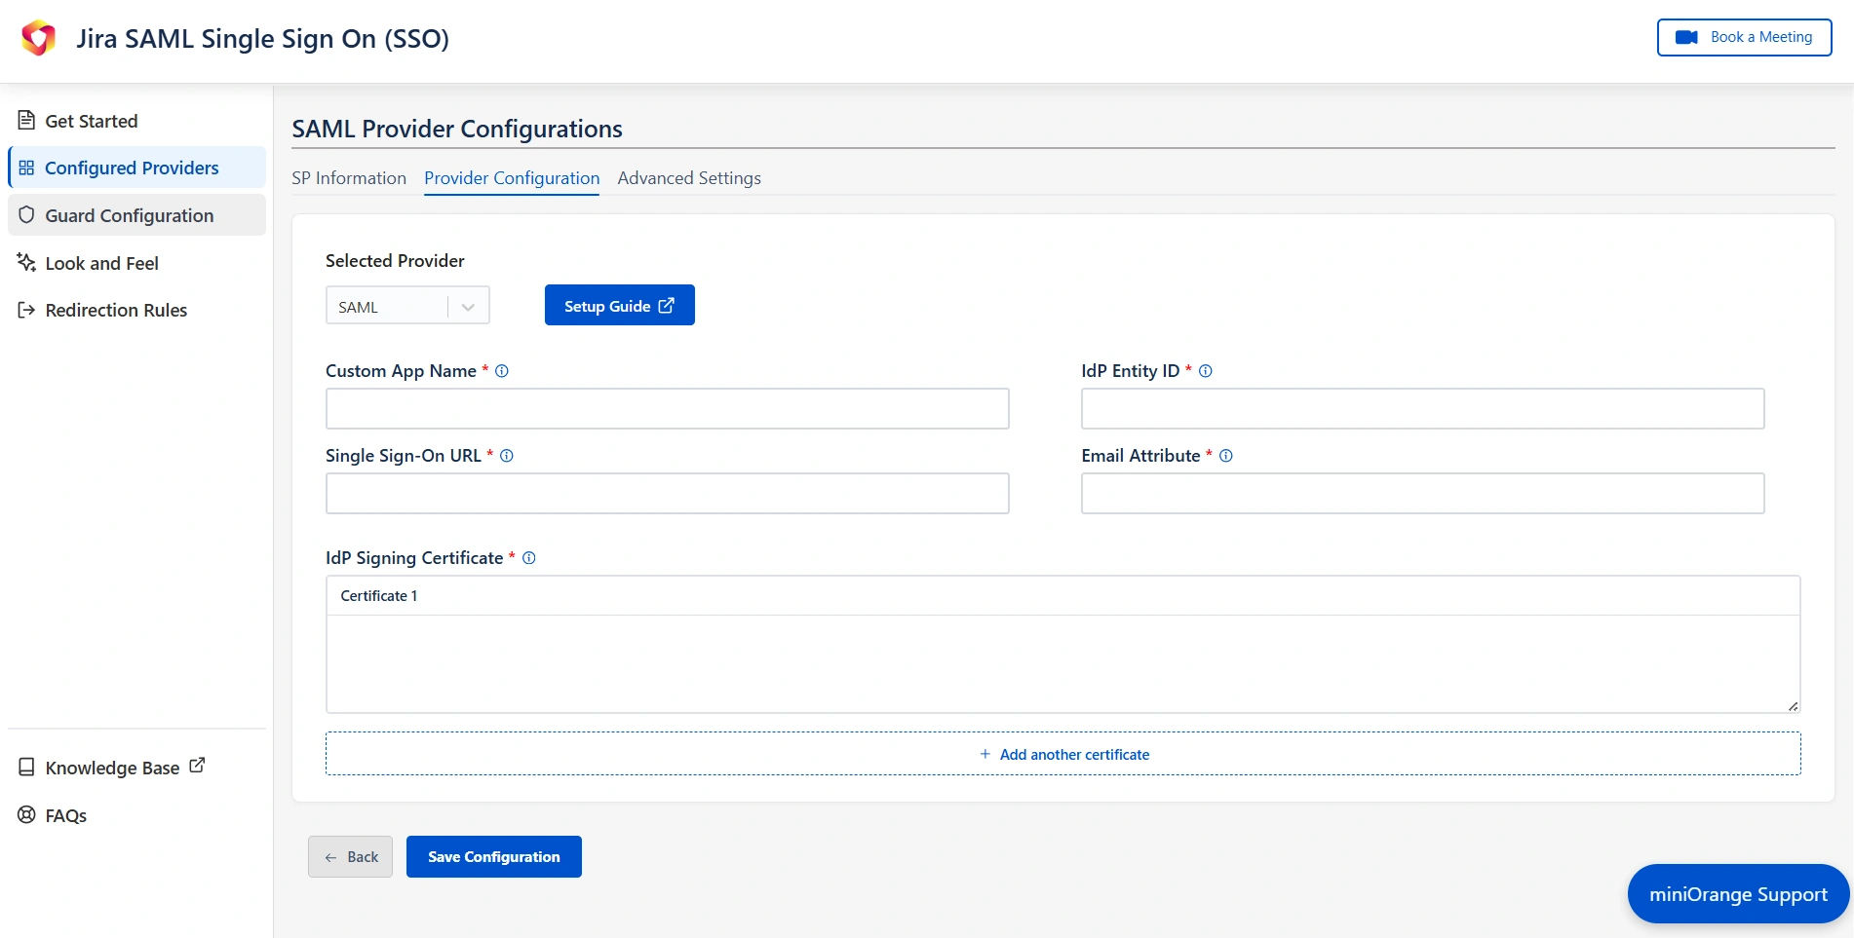The width and height of the screenshot is (1854, 938).
Task: Click the Look and Feel sparkle icon
Action: coord(26,262)
